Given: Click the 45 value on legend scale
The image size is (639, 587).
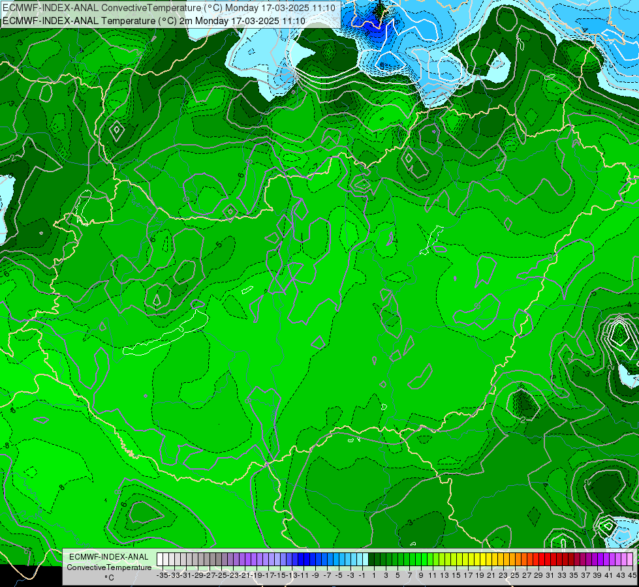Looking at the screenshot, I should coord(632,575).
